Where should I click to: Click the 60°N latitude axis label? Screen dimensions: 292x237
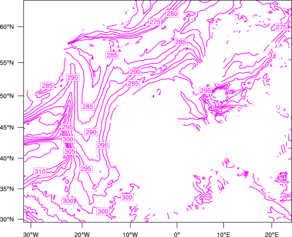7,27
